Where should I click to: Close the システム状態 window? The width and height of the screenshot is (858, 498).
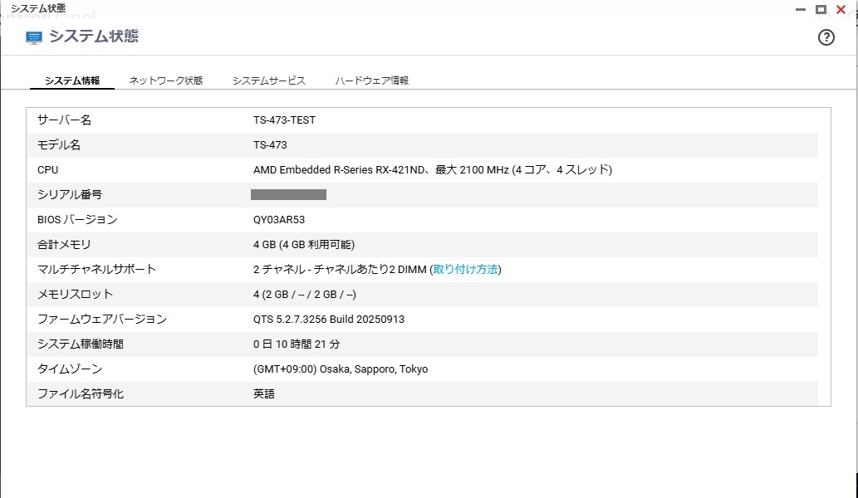click(x=841, y=9)
